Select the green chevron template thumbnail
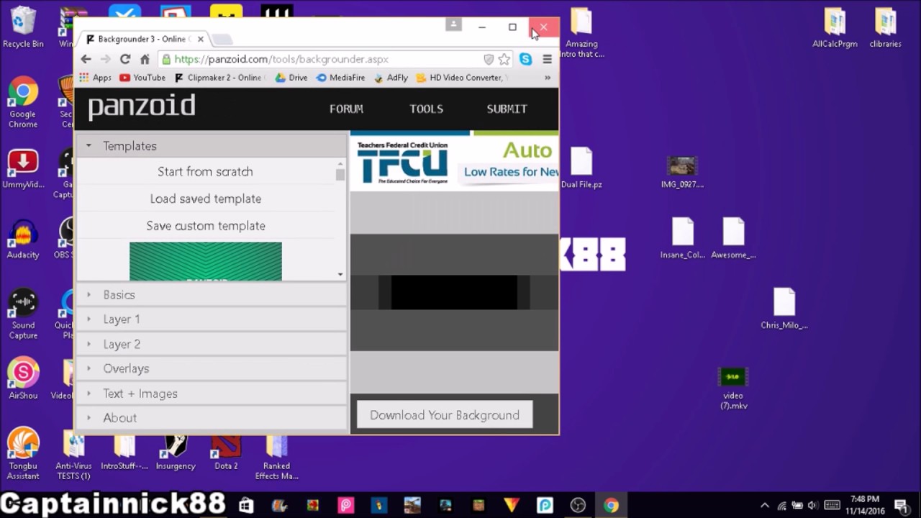Screen dimensions: 921x518 (x=206, y=261)
